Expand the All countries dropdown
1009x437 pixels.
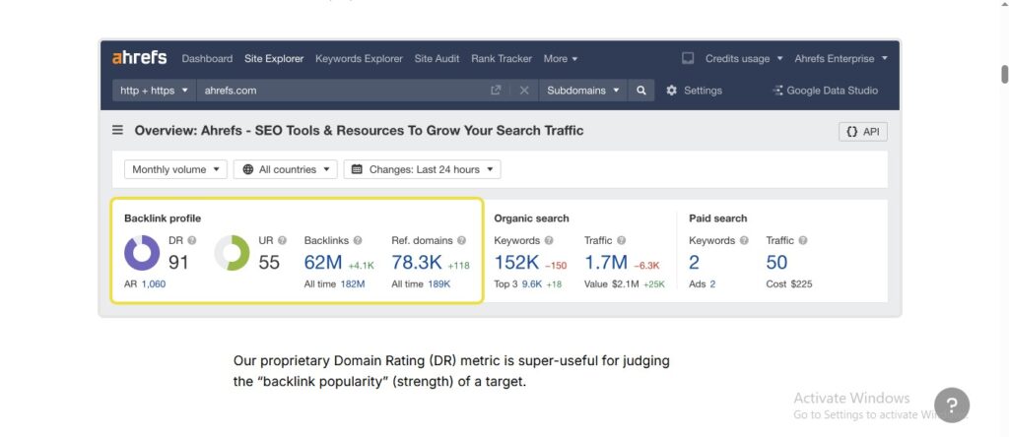click(285, 169)
